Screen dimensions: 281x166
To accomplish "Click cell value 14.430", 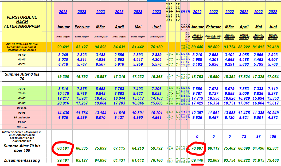I will point(63,113).
